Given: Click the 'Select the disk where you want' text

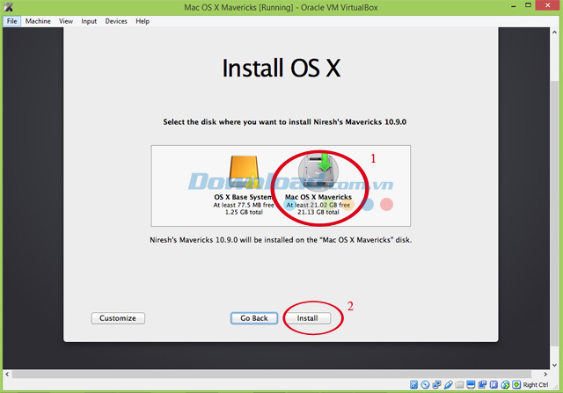Looking at the screenshot, I should pyautogui.click(x=284, y=122).
